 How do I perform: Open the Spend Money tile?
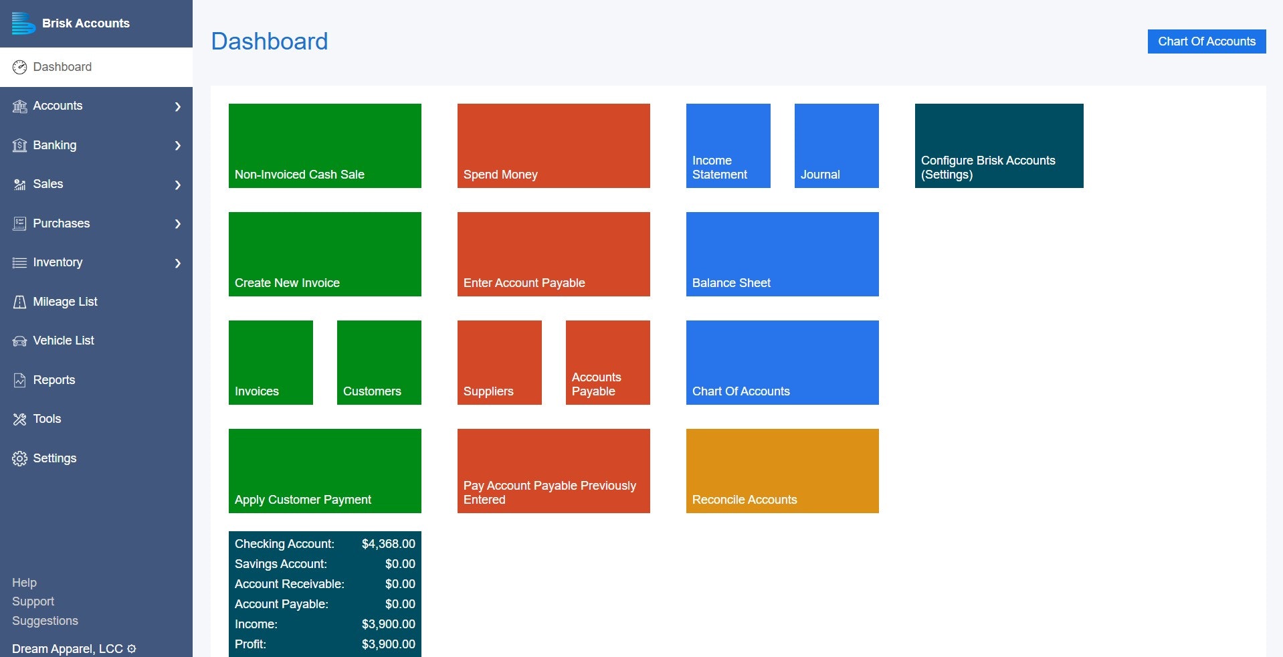(x=553, y=145)
